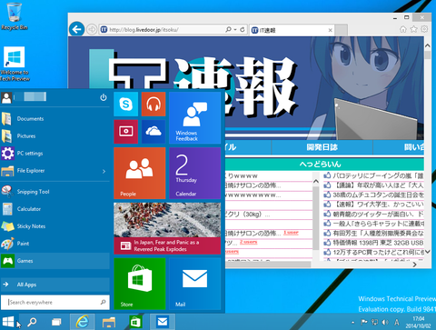The height and width of the screenshot is (330, 436).
Task: Click the Back button in Internet Explorer
Action: [x=77, y=29]
